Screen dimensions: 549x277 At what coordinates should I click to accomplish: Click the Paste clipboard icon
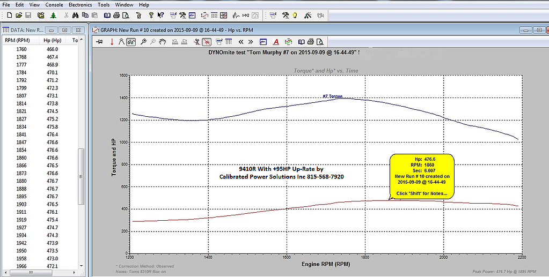pos(94,16)
